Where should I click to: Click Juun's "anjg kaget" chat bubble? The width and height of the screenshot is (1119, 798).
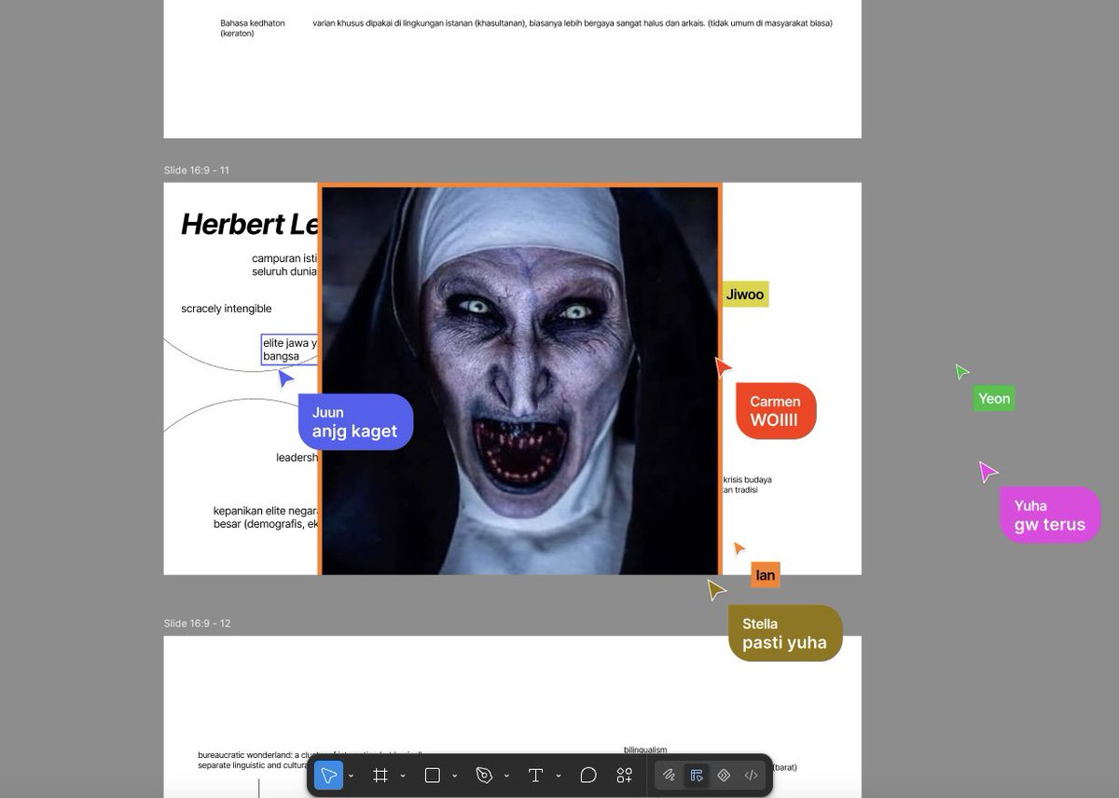pyautogui.click(x=355, y=422)
